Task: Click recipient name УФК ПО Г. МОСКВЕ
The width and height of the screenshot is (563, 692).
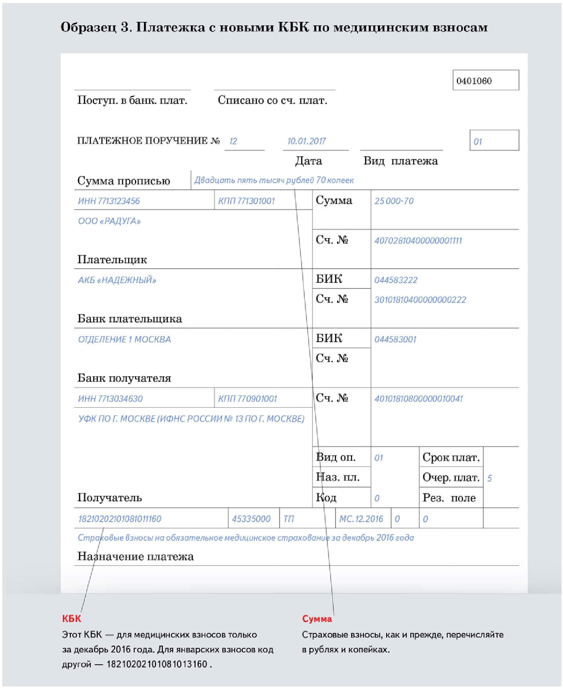Action: click(x=191, y=418)
